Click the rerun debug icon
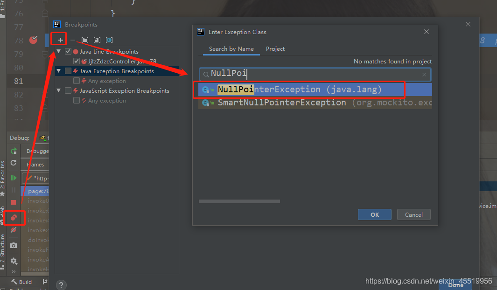The height and width of the screenshot is (290, 497). coord(14,151)
